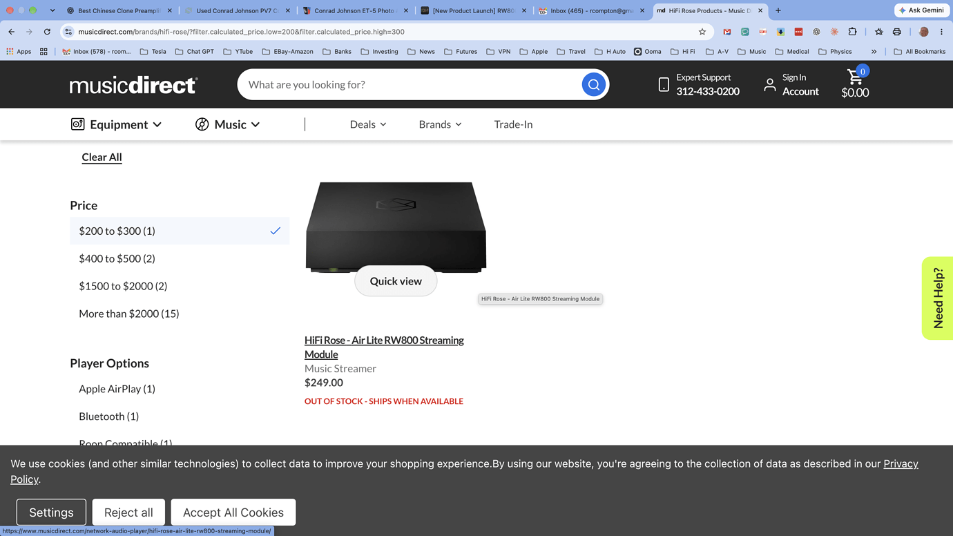Expand the Music menu

click(x=227, y=124)
